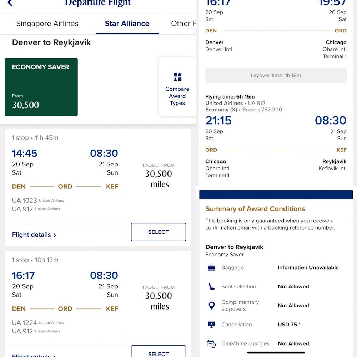Open Compare Award Types
The width and height of the screenshot is (357, 357).
coord(177,96)
